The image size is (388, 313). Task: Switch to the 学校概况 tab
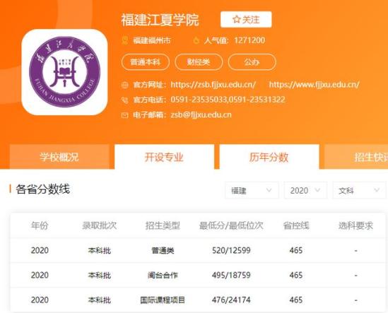pyautogui.click(x=59, y=157)
